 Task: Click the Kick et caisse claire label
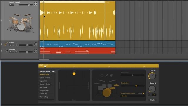click(128, 93)
